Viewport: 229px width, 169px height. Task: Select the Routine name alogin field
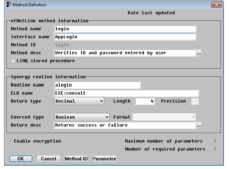click(97, 85)
